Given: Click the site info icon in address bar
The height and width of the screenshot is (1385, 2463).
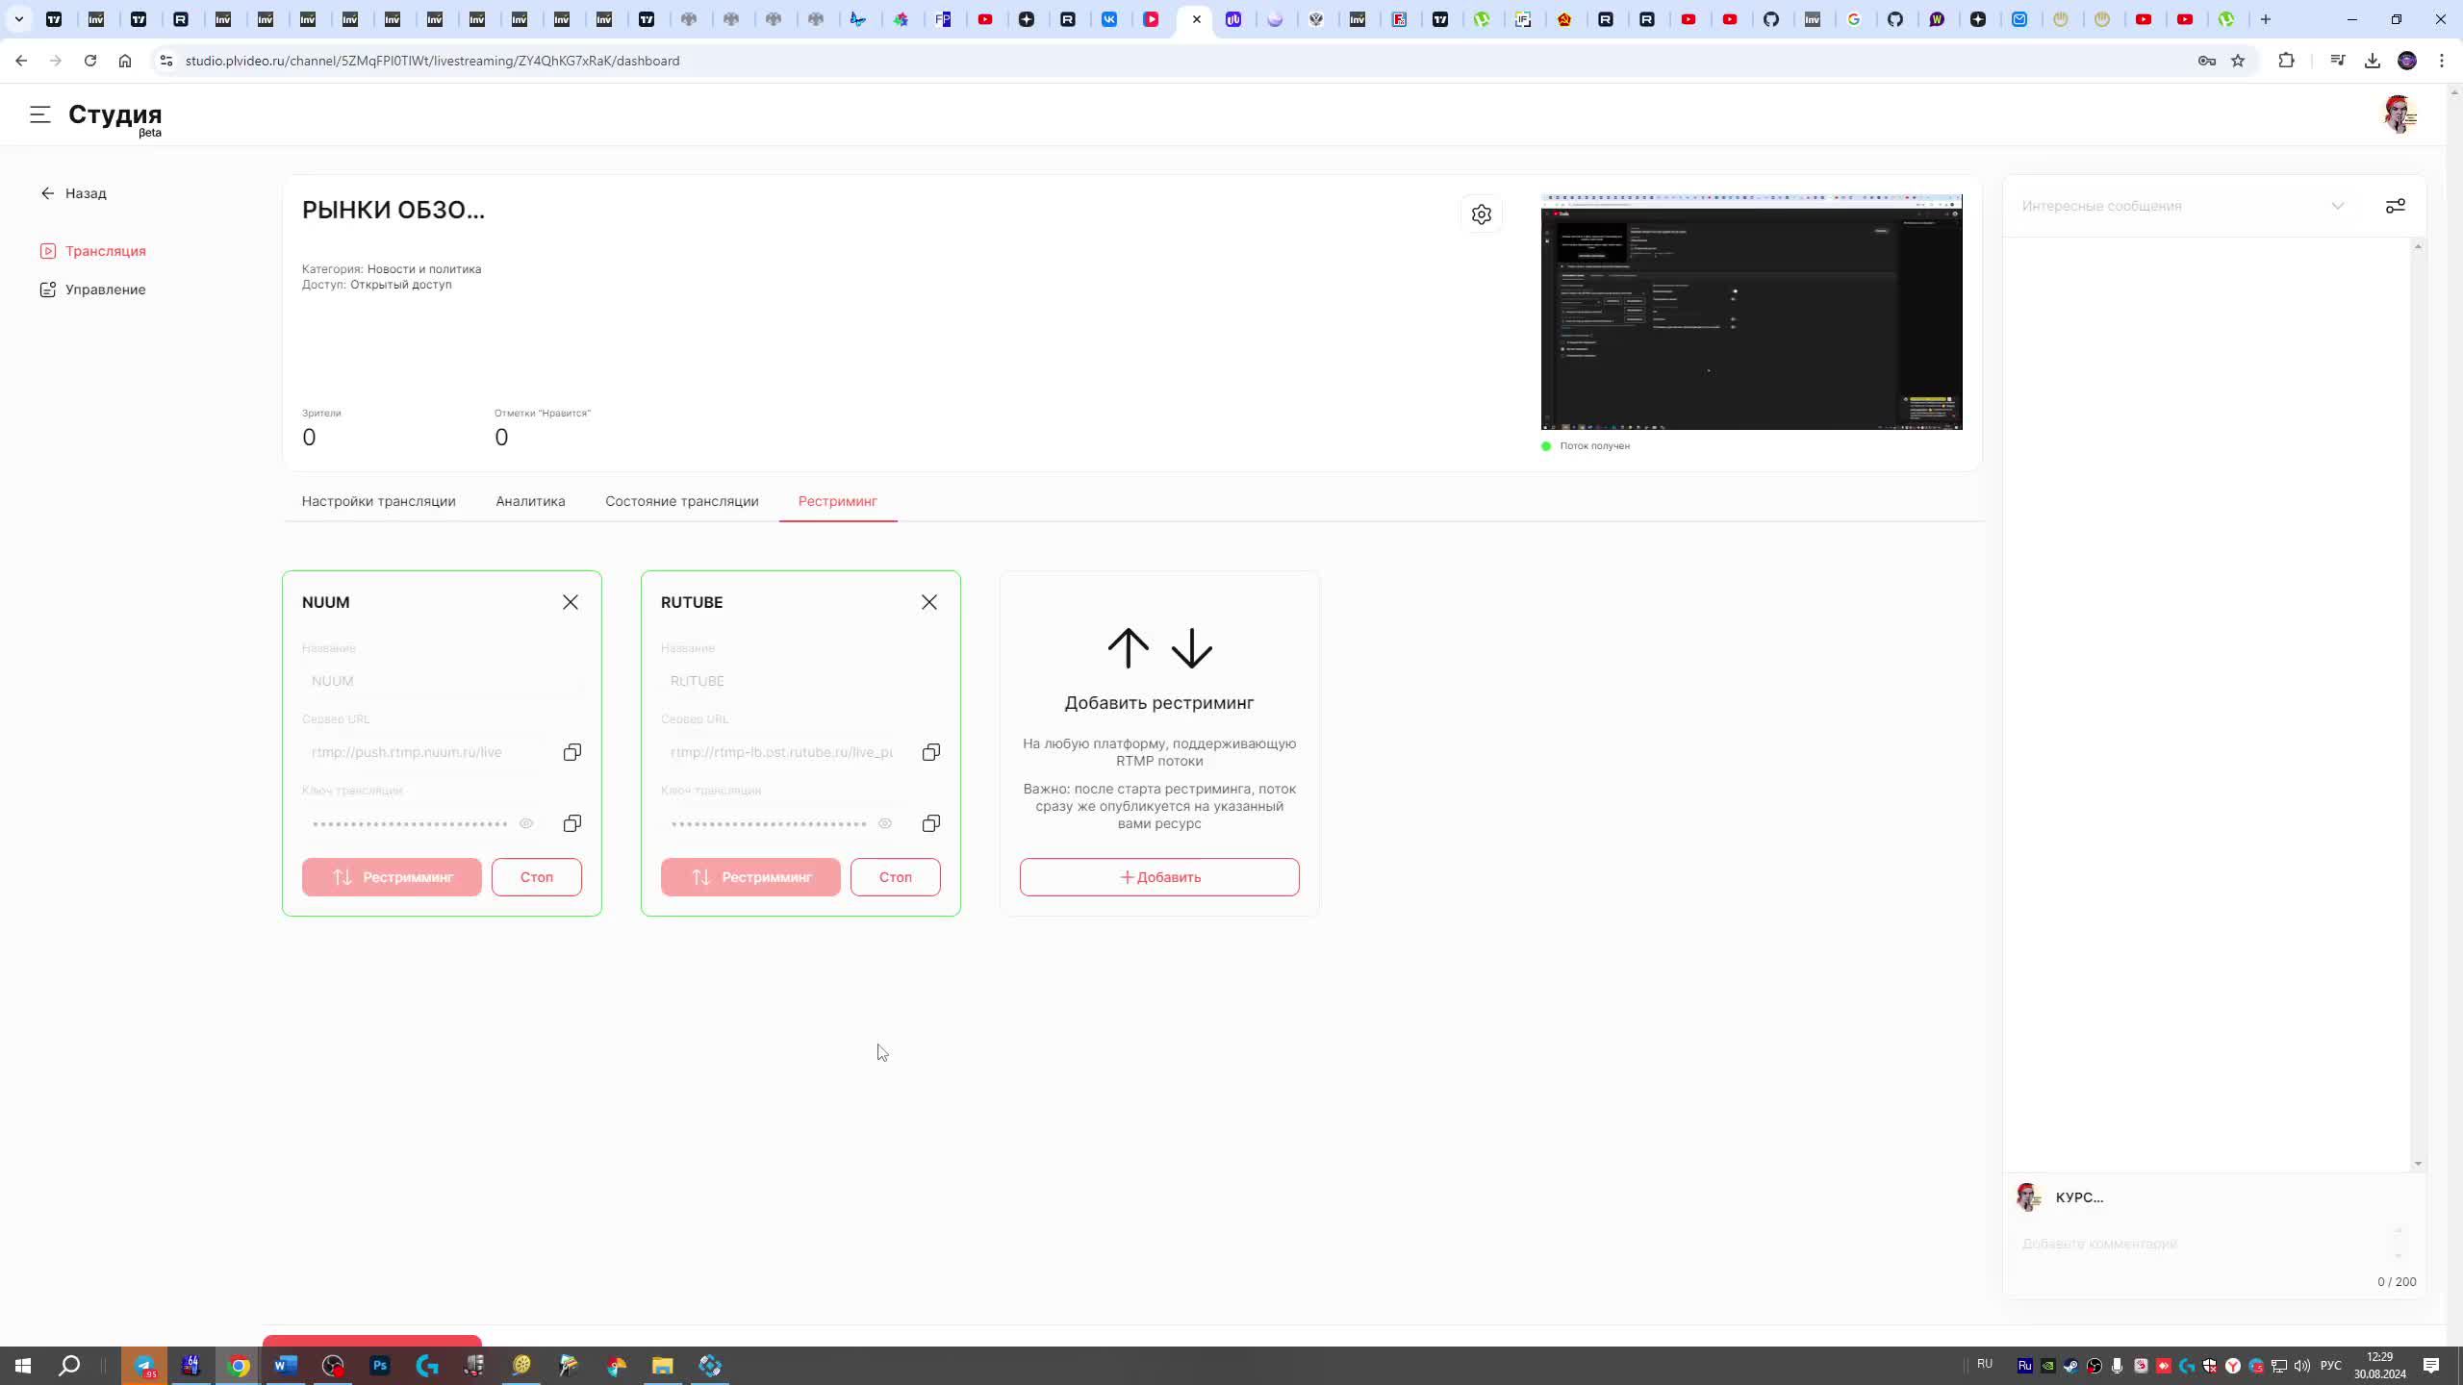Looking at the screenshot, I should click(165, 61).
